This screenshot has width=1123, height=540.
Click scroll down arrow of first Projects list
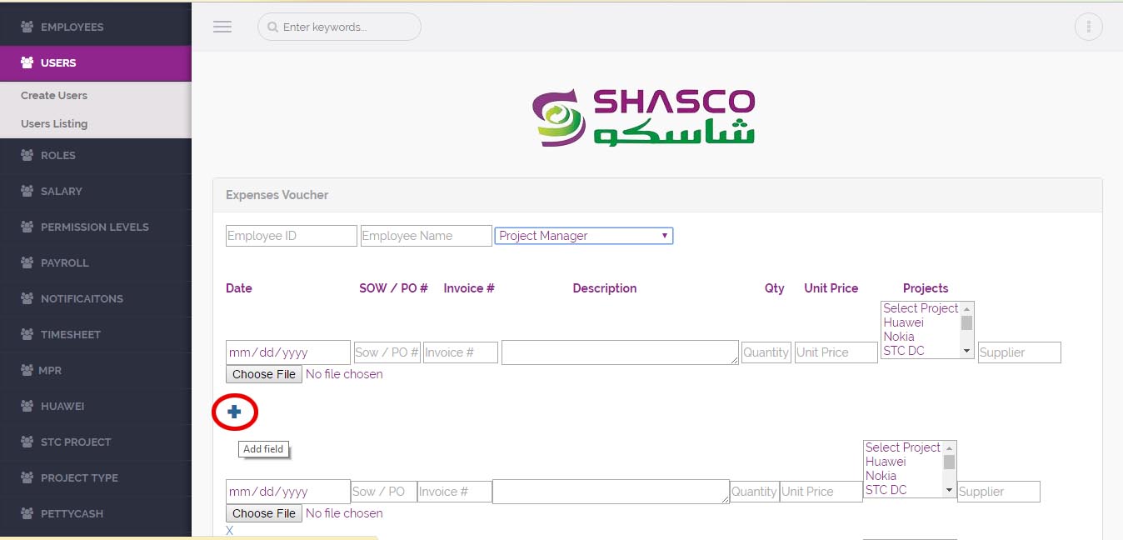tap(967, 351)
